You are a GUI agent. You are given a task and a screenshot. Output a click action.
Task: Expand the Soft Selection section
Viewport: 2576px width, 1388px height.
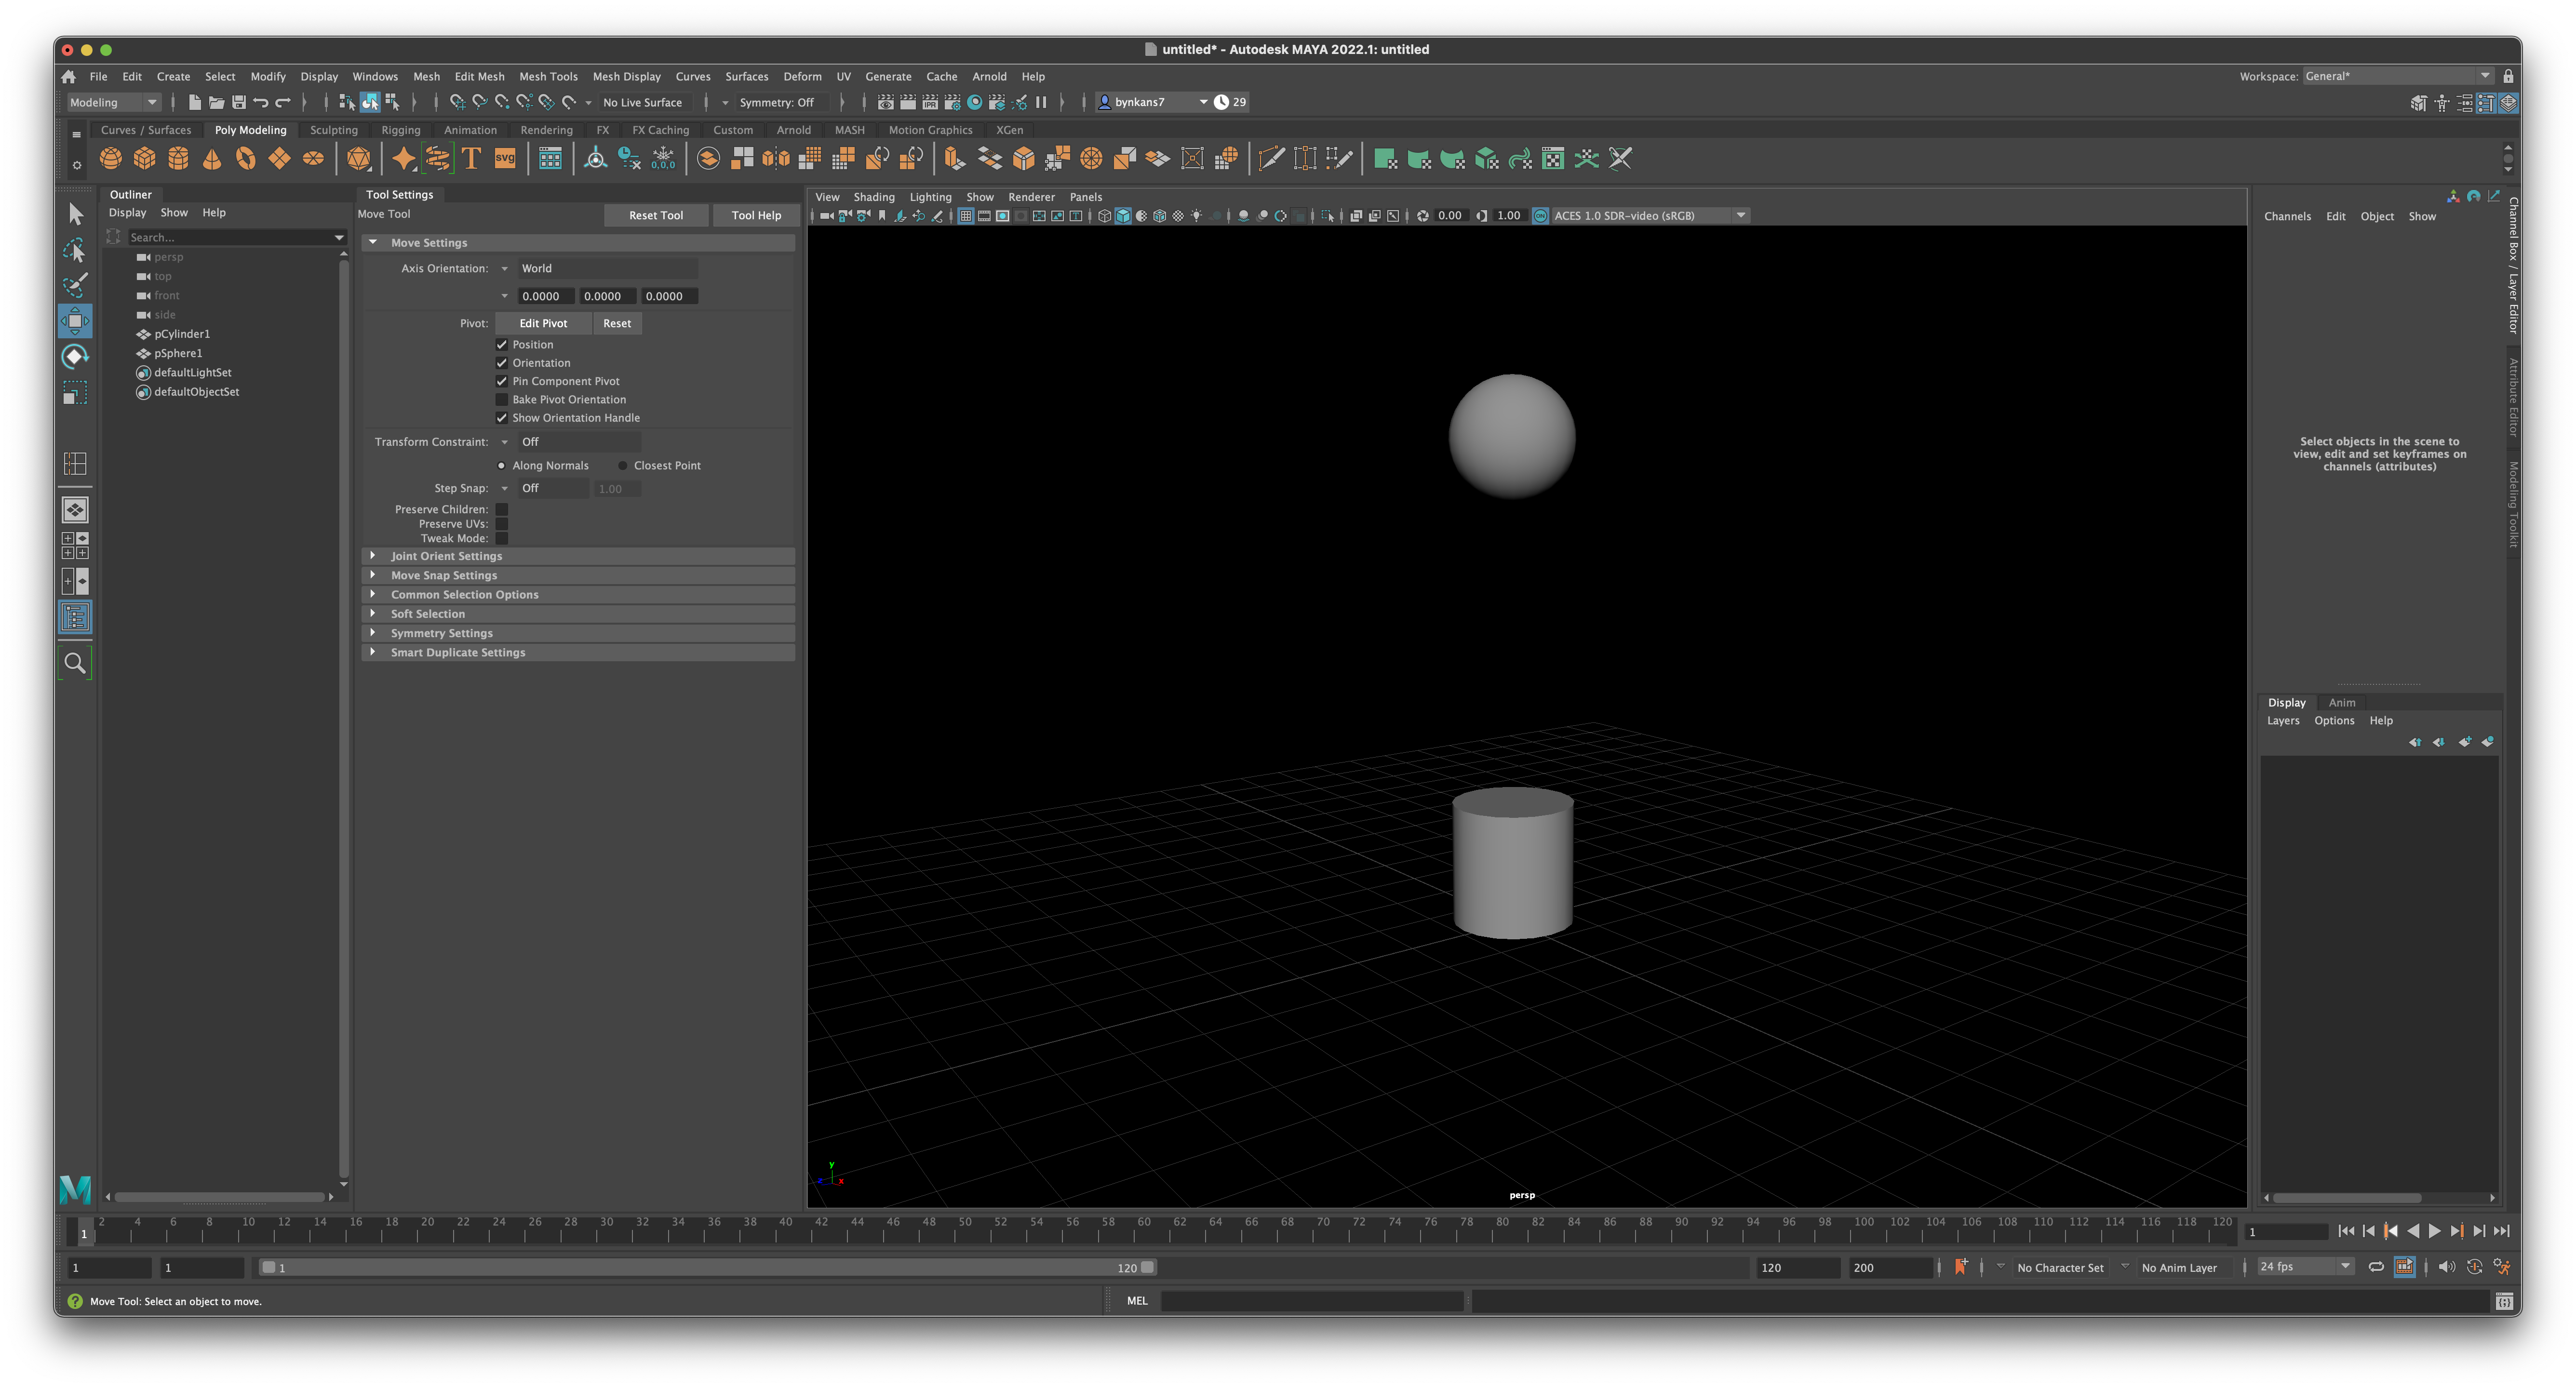[x=578, y=614]
